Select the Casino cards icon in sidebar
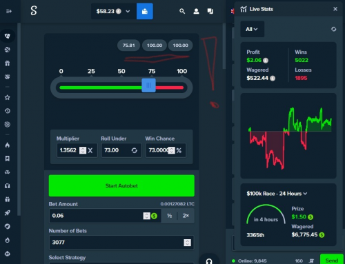345x264 pixels. (8, 36)
